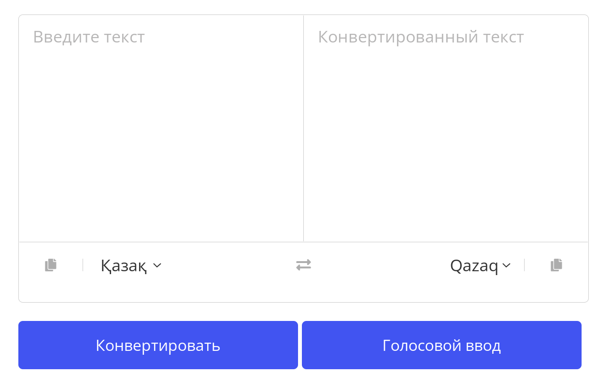Select the Қазақ language label
612x375 pixels.
click(124, 266)
